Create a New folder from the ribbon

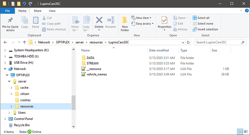click(x=125, y=24)
